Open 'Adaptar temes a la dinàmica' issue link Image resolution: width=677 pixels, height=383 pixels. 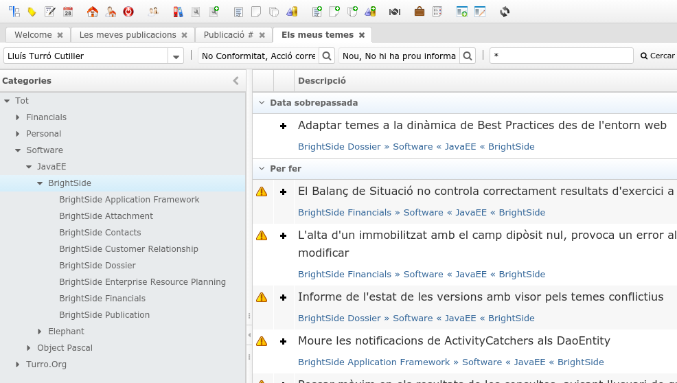point(482,126)
